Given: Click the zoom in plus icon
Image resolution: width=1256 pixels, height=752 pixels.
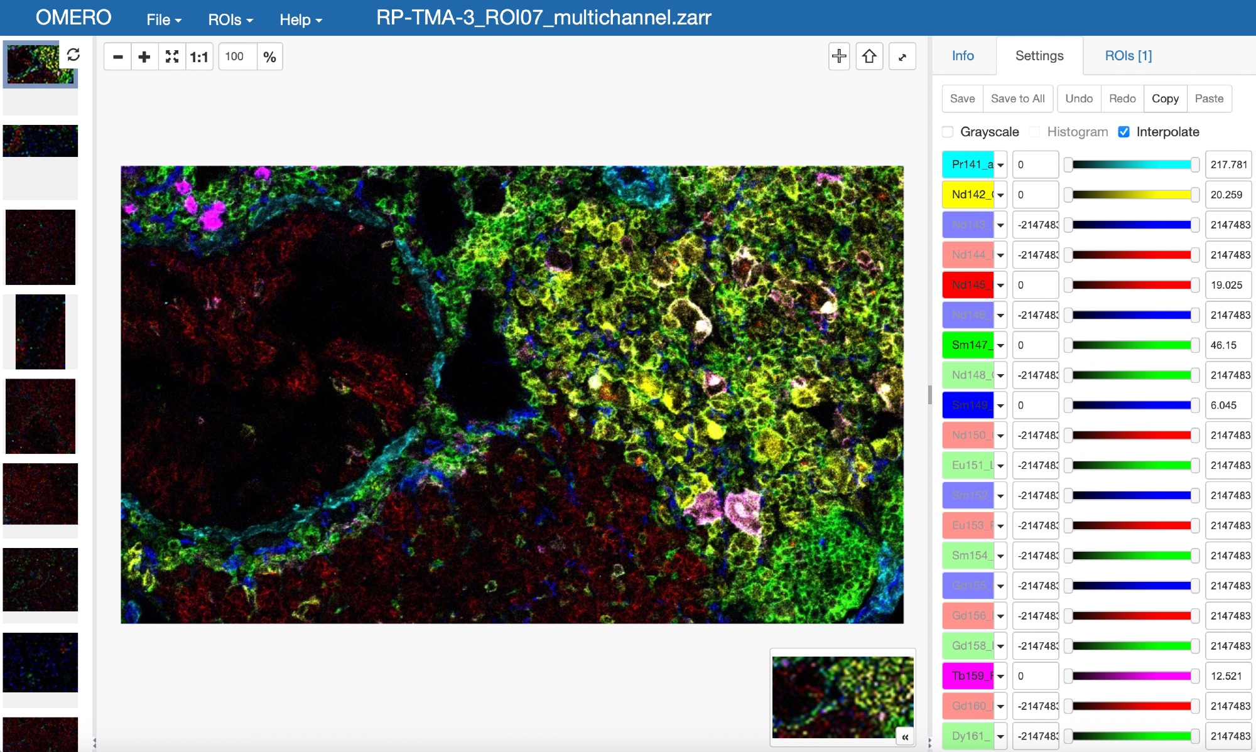Looking at the screenshot, I should pos(144,57).
